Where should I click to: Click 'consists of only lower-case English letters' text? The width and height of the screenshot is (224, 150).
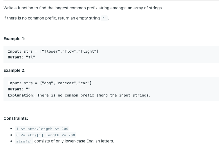(74, 141)
